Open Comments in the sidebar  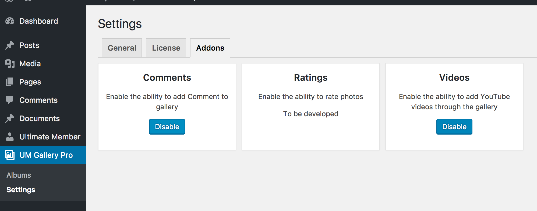click(43, 100)
